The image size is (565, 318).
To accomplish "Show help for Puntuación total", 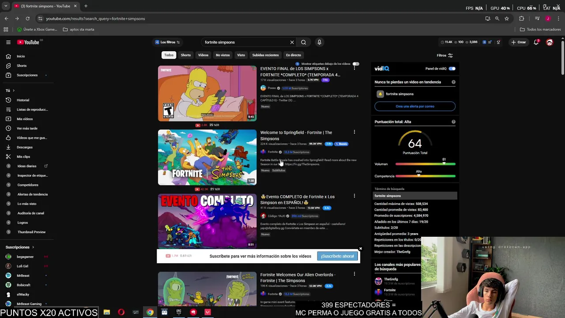I will (x=453, y=122).
